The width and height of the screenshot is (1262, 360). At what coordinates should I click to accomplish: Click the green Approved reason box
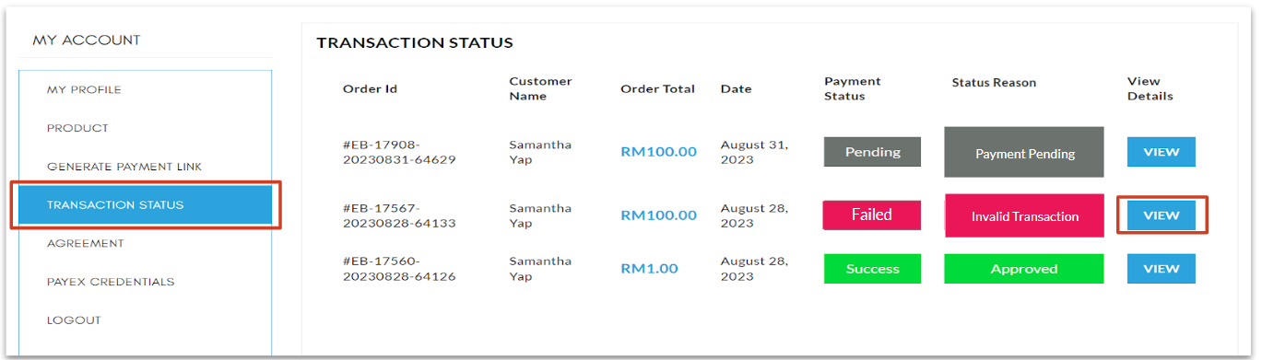point(1024,269)
